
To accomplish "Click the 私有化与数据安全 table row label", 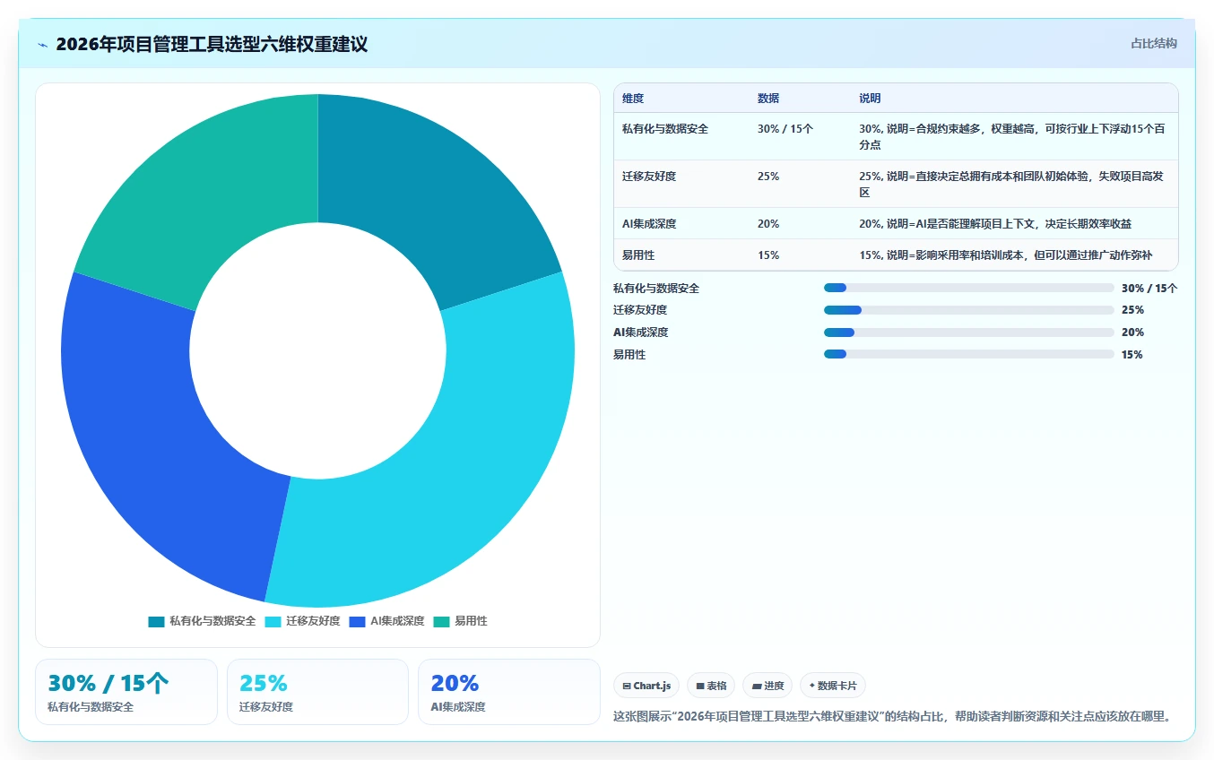I will 665,129.
